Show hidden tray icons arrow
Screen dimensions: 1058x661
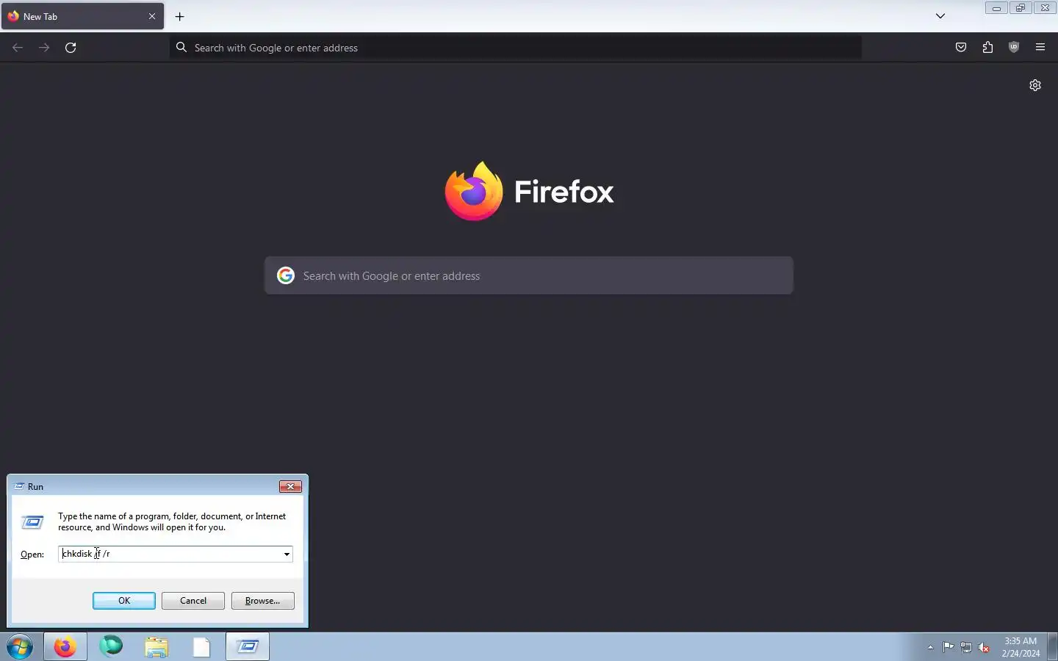coord(930,648)
